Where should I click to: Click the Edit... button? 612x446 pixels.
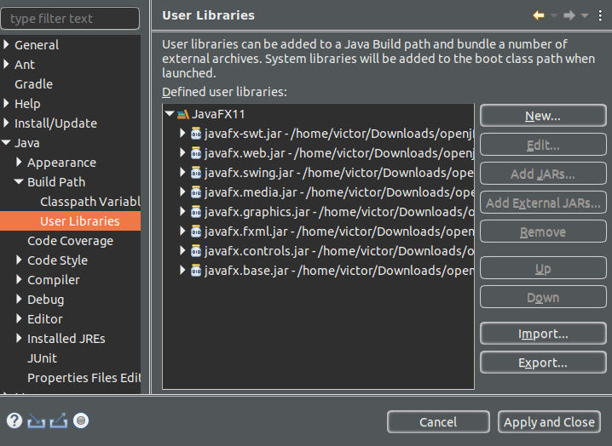point(543,145)
